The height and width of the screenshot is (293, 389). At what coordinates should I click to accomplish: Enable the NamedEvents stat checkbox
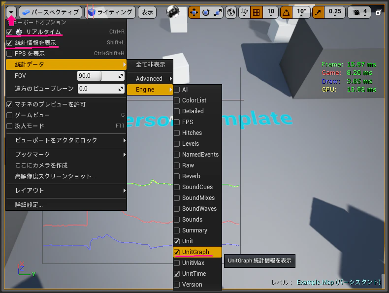pos(177,155)
